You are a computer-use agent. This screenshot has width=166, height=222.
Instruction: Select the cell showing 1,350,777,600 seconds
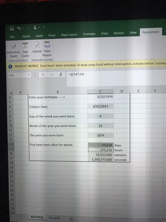(x=101, y=160)
